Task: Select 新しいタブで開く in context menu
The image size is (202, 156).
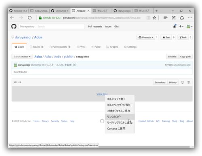Action: (120, 99)
